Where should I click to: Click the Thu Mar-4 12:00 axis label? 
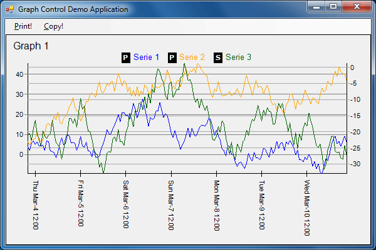point(35,205)
